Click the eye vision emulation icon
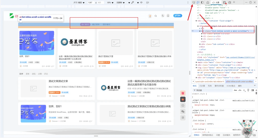 pos(141,3)
